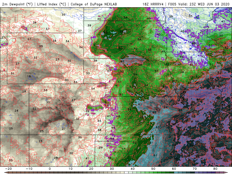The height and width of the screenshot is (174, 232).
Task: Click the 63 dewpoint value on the map
Action: click(157, 127)
